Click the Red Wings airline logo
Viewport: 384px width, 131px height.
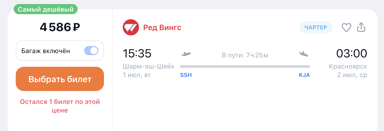point(131,27)
